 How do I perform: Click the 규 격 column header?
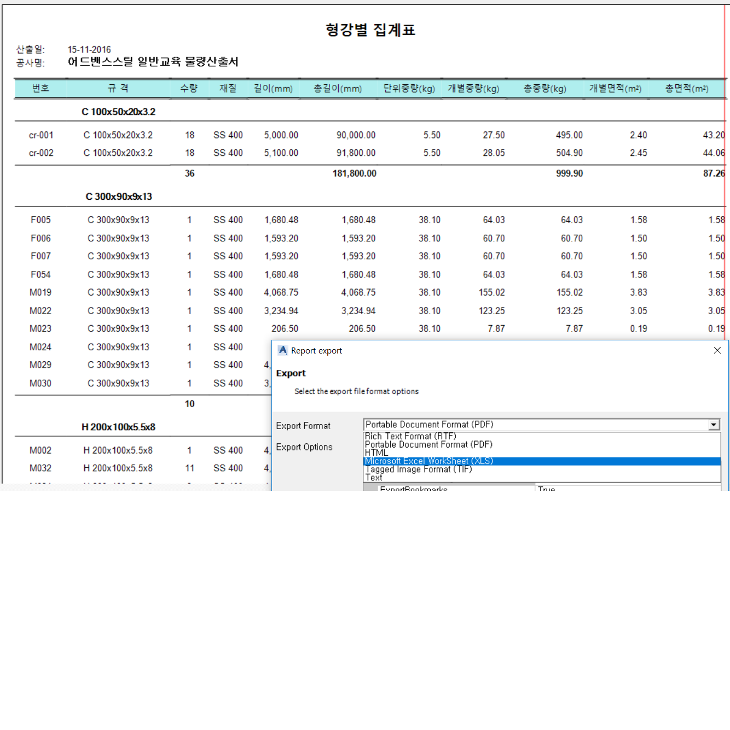[118, 88]
